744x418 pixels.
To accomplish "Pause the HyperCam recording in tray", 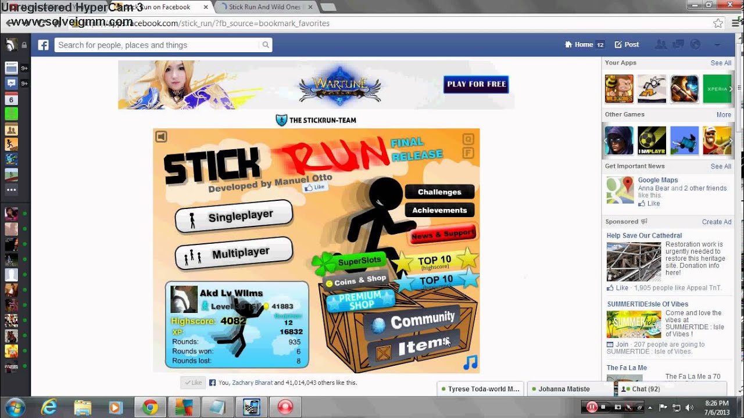I will (x=592, y=407).
